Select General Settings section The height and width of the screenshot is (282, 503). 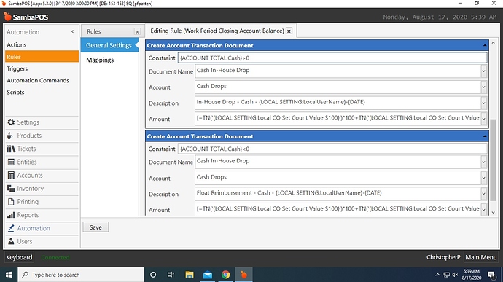coord(109,45)
